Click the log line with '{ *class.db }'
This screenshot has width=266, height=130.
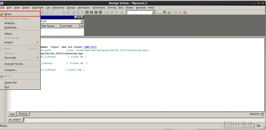pyautogui.click(x=64, y=63)
